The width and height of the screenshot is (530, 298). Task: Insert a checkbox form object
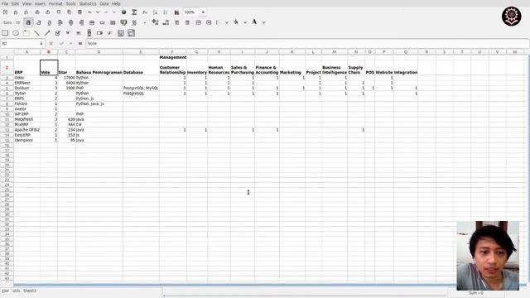click(x=57, y=33)
